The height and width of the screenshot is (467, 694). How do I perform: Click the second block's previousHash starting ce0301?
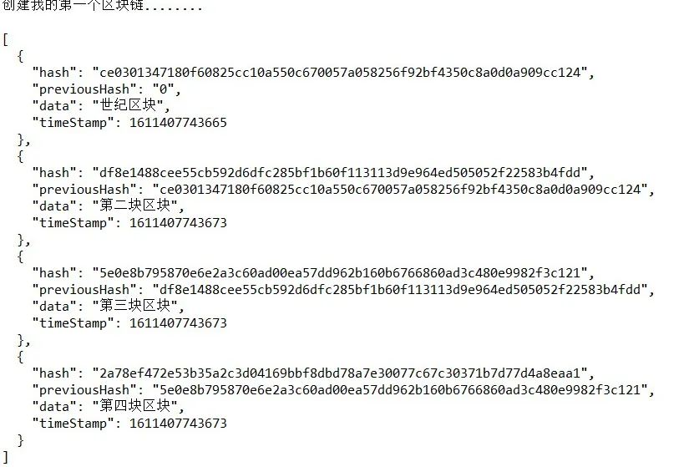tap(400, 190)
